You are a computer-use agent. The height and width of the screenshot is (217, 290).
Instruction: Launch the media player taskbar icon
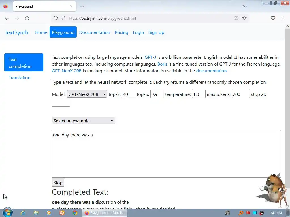49,213
